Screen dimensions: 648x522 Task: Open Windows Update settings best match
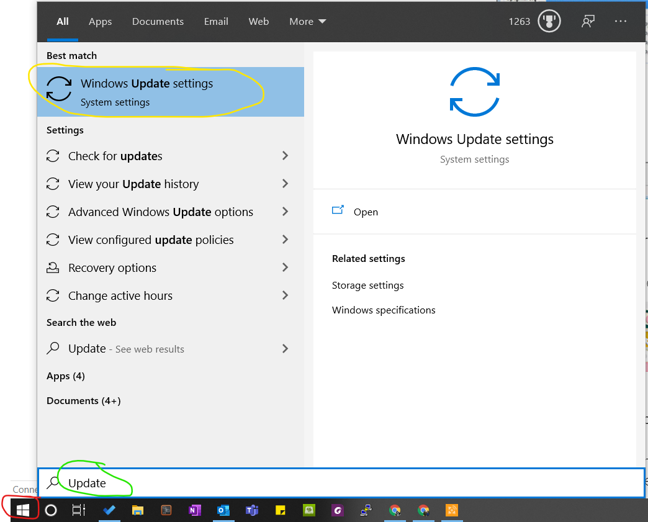[170, 92]
